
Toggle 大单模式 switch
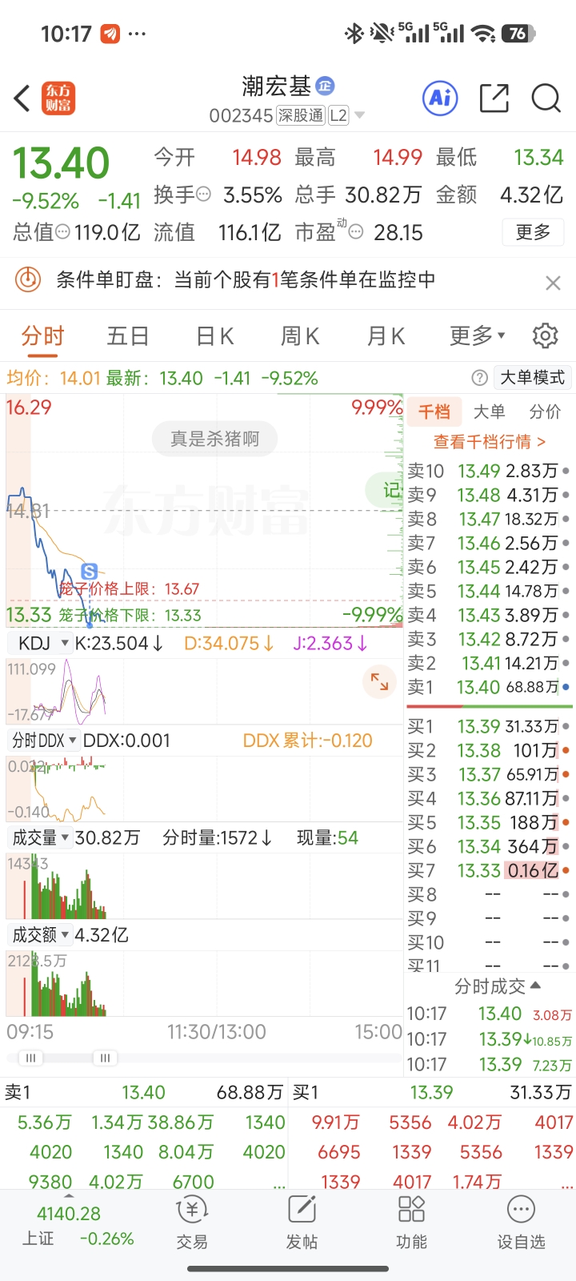point(532,378)
